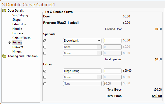Click the Tooling and Definition folder icon
165x104 pixels.
[4, 56]
